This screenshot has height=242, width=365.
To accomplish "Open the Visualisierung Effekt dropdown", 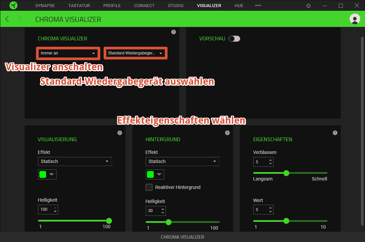I will [x=75, y=162].
